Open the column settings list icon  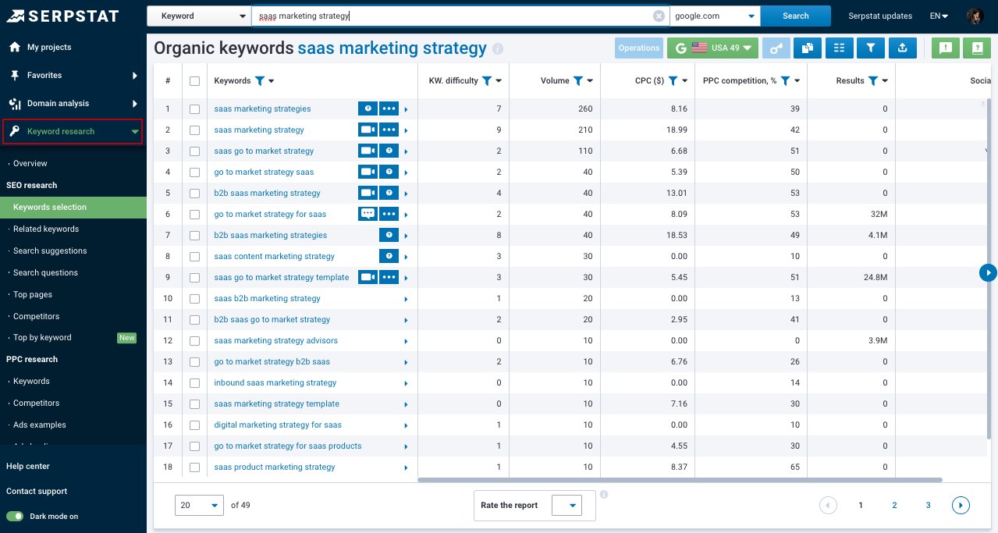click(839, 48)
